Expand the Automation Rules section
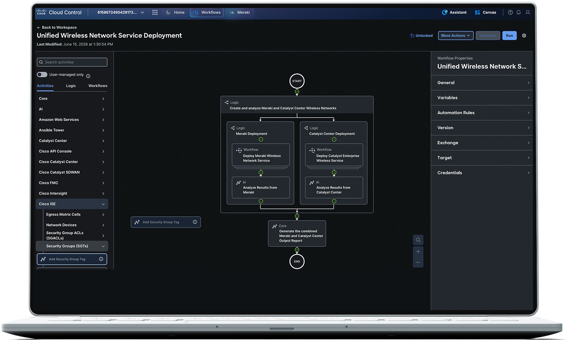 pyautogui.click(x=482, y=113)
